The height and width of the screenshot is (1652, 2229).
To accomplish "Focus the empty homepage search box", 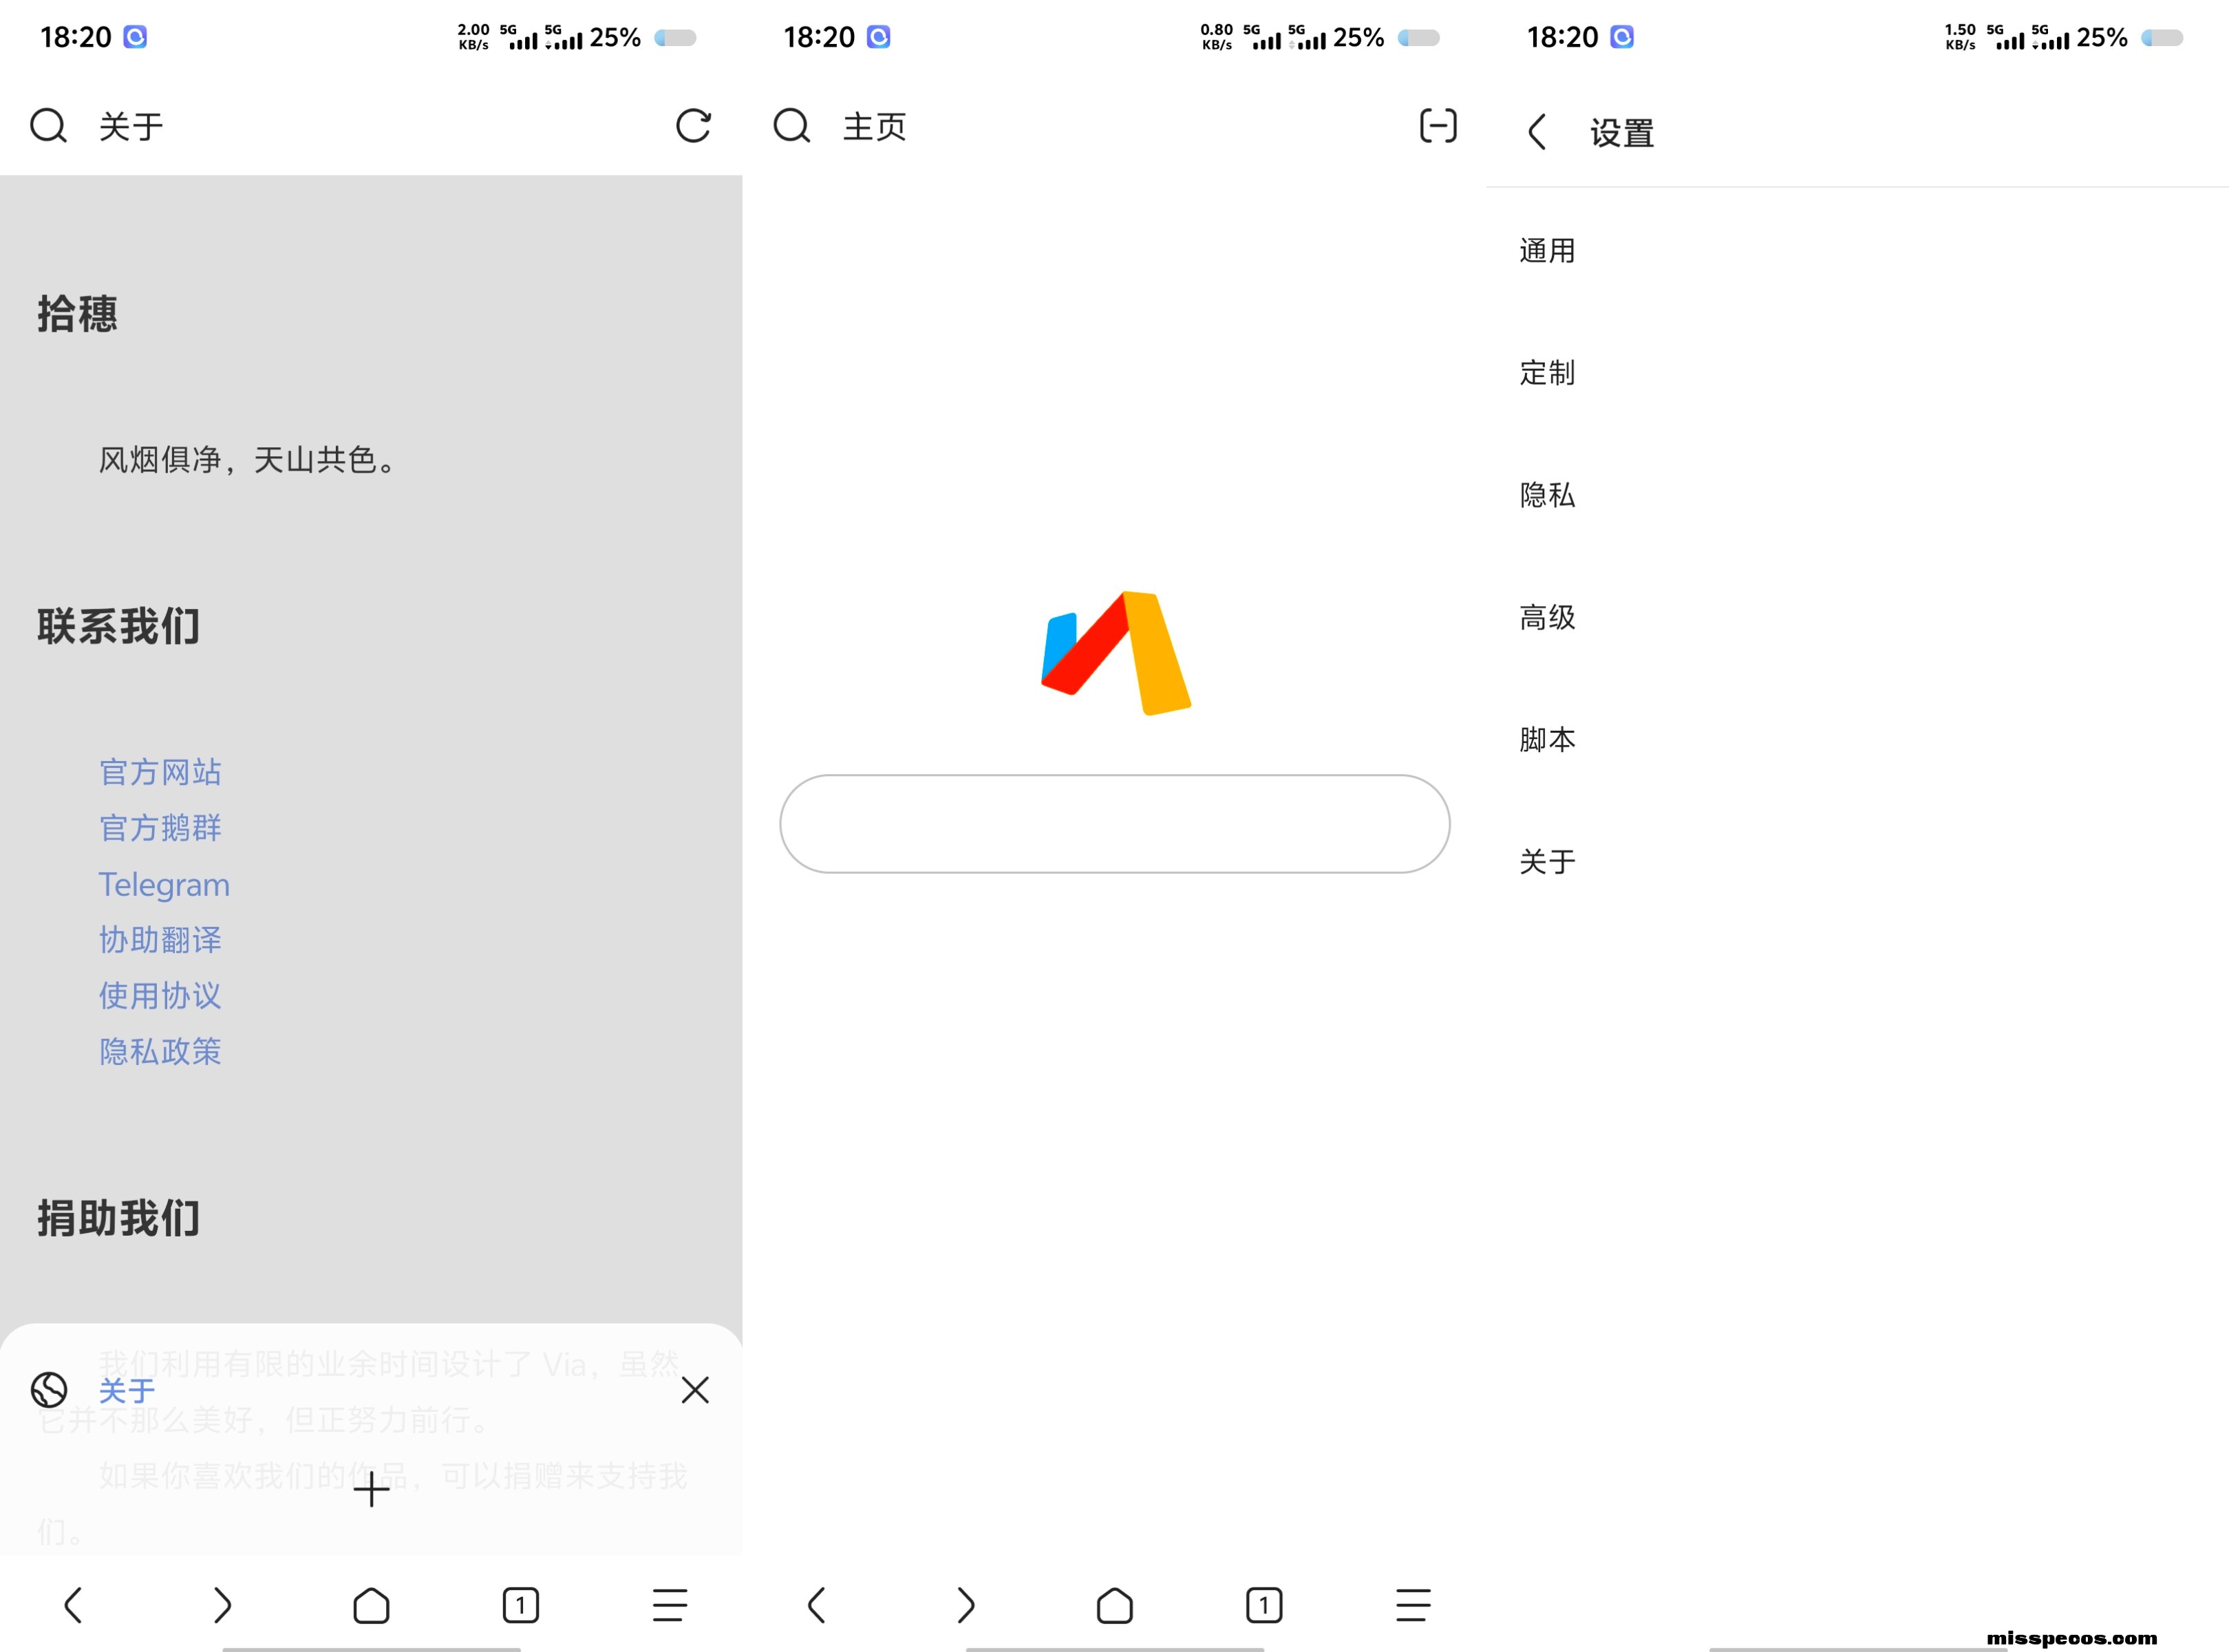I will click(1114, 824).
